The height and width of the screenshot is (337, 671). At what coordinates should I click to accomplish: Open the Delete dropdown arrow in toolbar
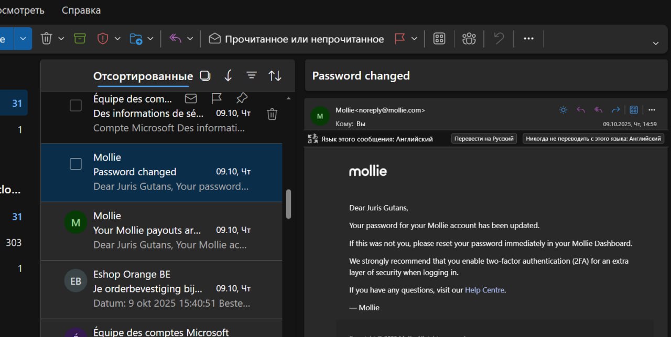point(61,39)
